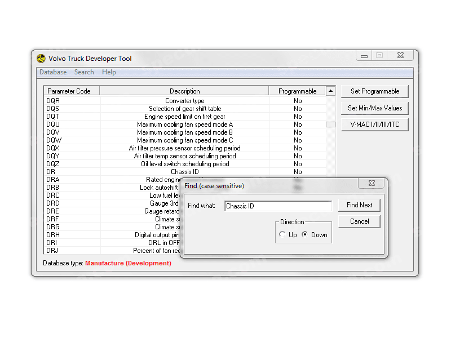Open the V-MAC I/II/III/ITC option

[x=375, y=124]
